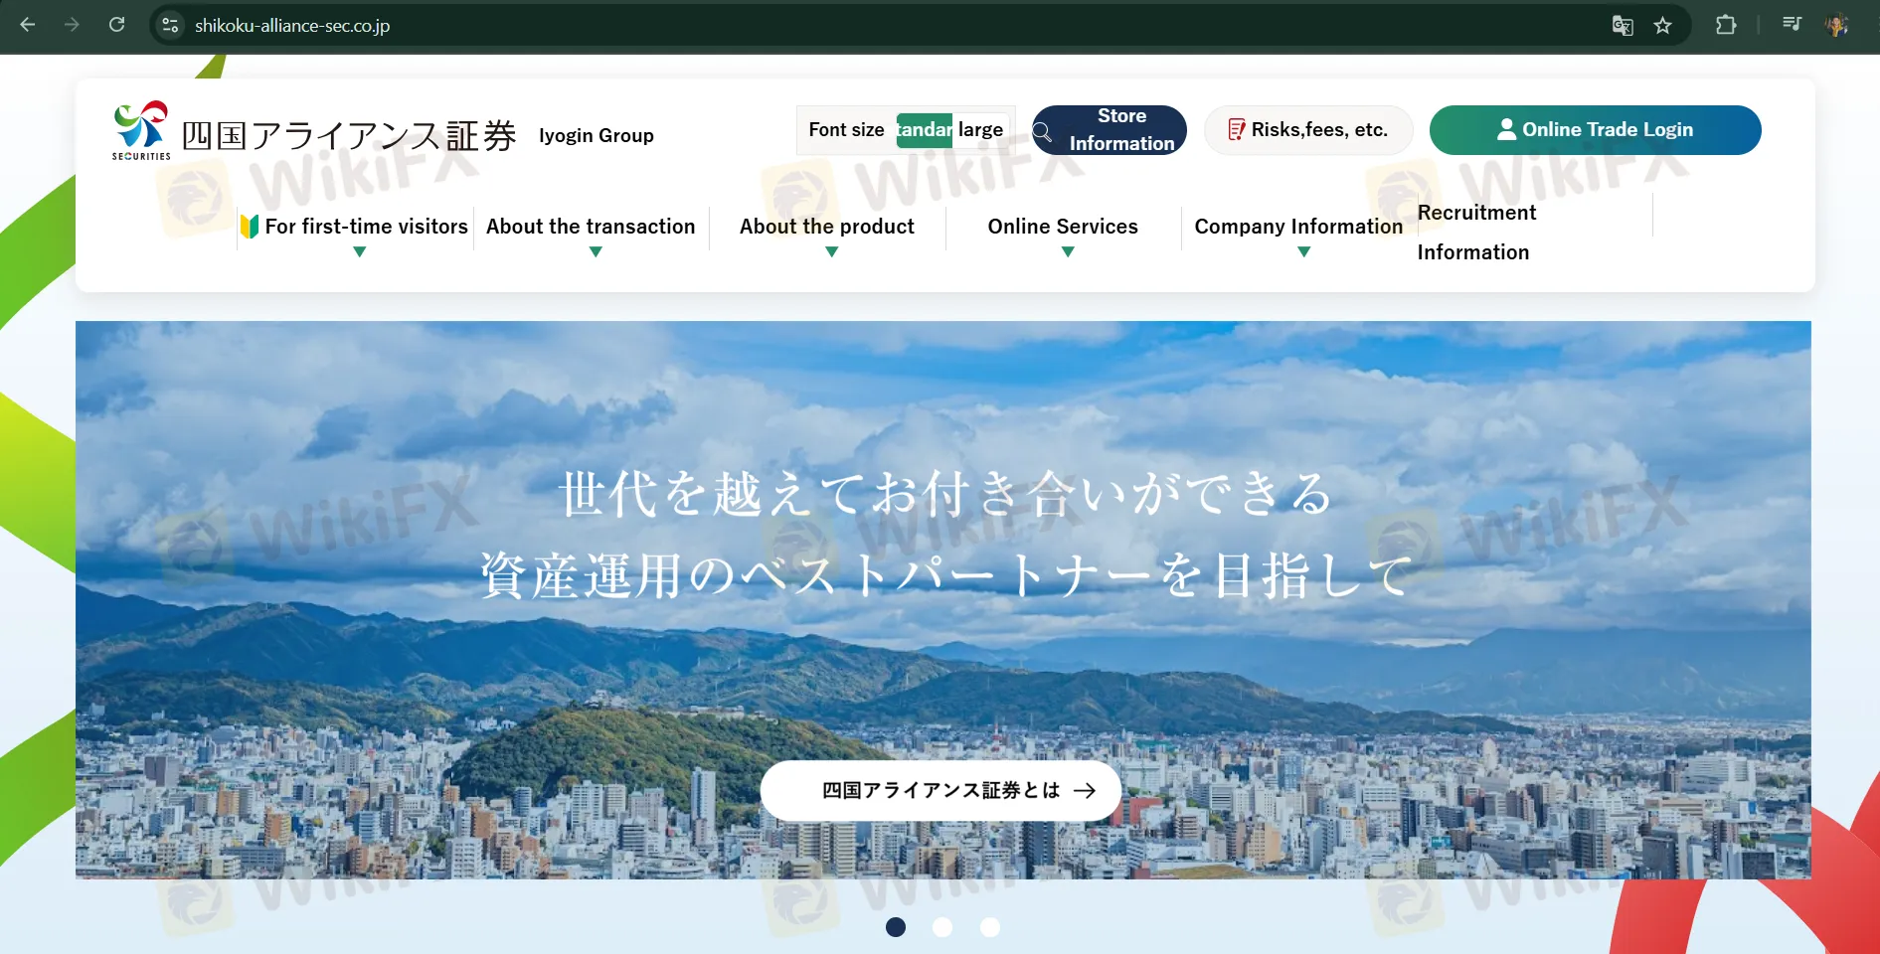The height and width of the screenshot is (954, 1880).
Task: View site information icon in address bar
Action: click(170, 25)
